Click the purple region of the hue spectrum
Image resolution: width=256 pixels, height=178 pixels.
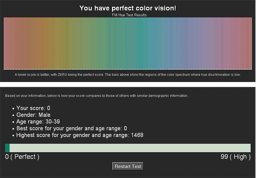pos(205,43)
